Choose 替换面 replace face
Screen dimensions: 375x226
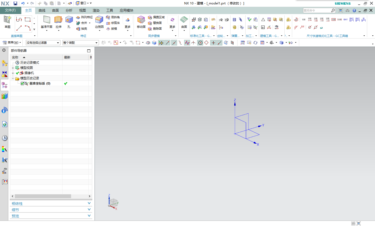tap(155, 23)
